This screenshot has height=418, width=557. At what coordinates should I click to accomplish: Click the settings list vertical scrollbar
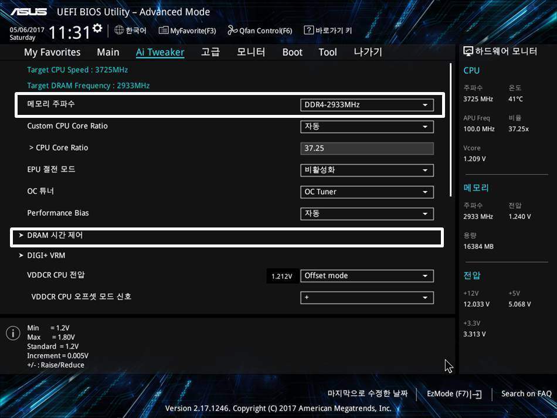click(450, 130)
